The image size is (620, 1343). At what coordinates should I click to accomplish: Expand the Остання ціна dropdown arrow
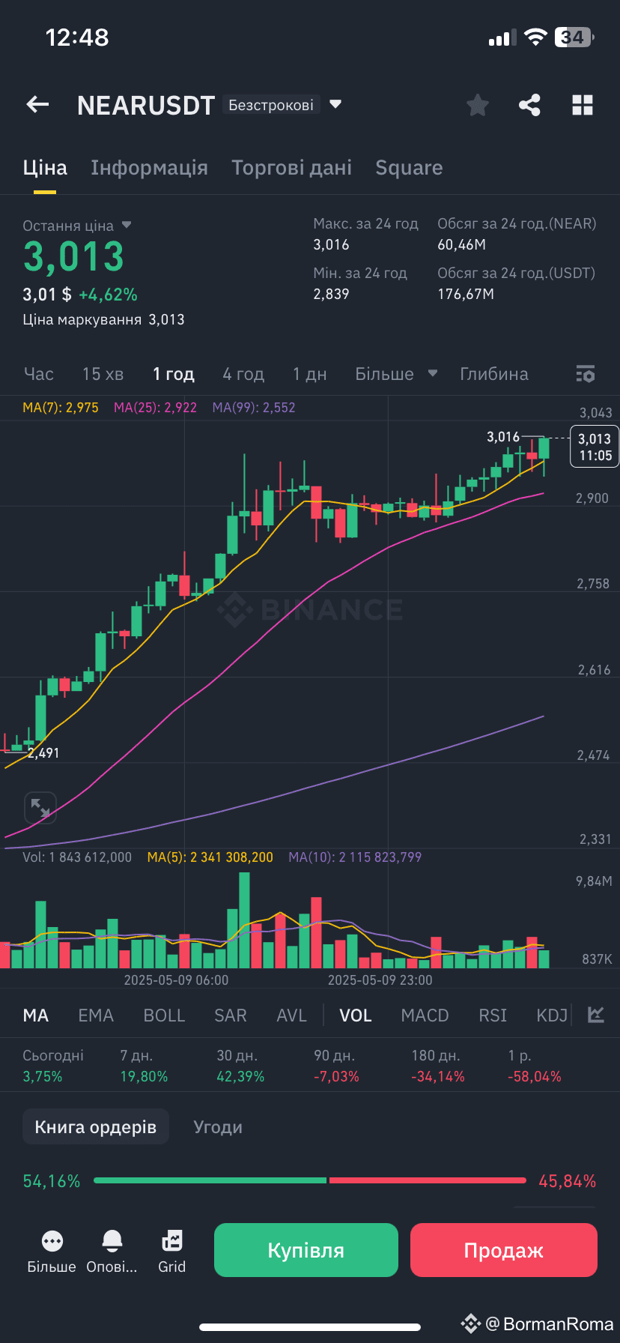(127, 225)
